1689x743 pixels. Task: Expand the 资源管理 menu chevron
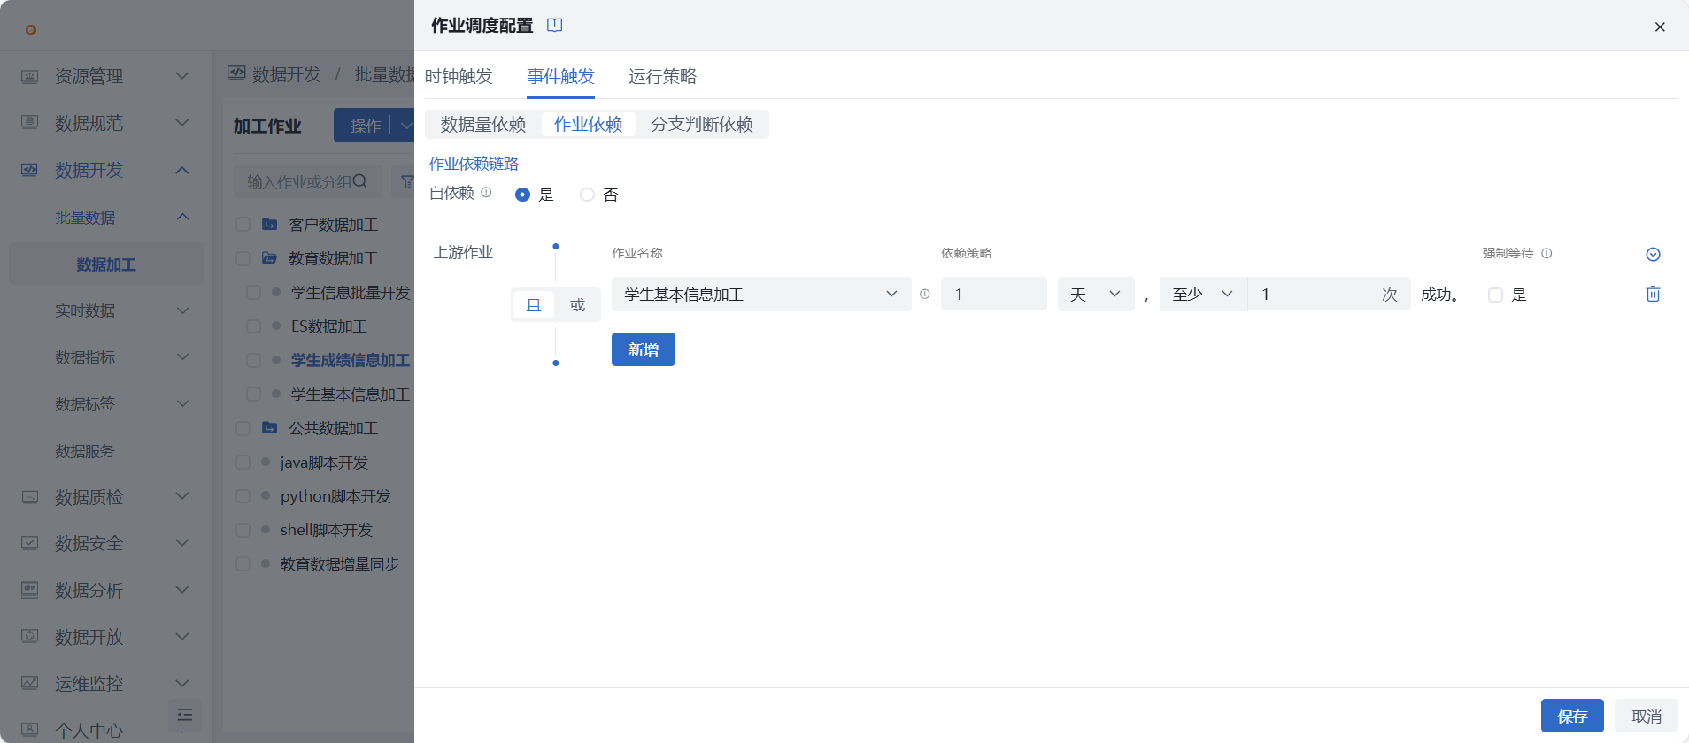(x=182, y=76)
